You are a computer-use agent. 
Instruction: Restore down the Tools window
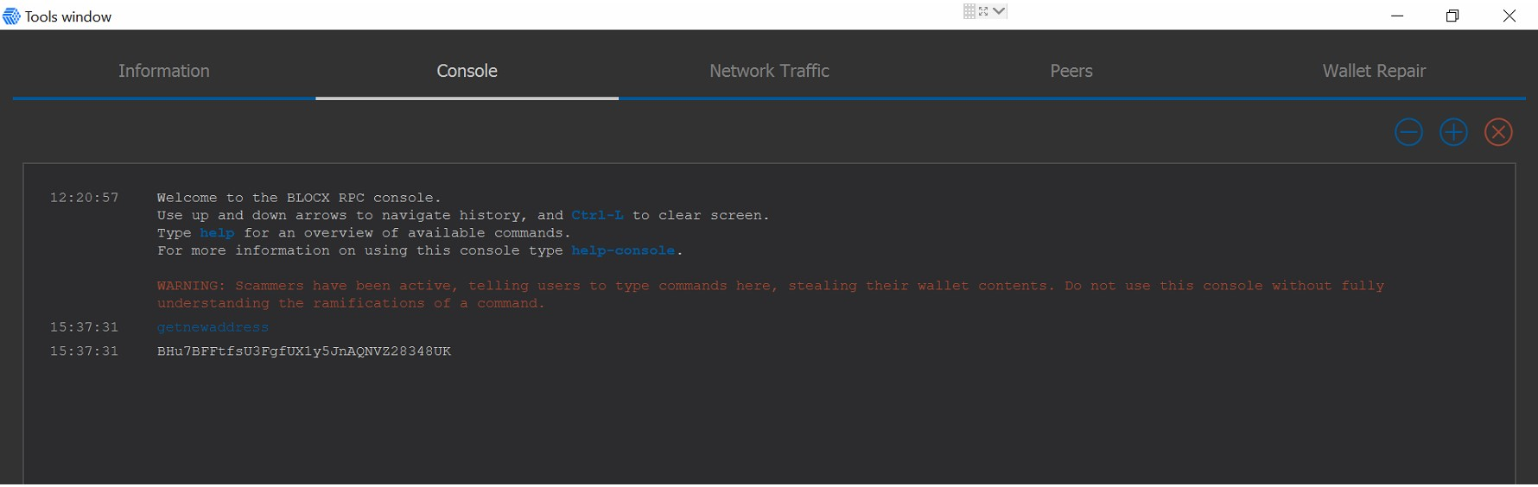1452,16
